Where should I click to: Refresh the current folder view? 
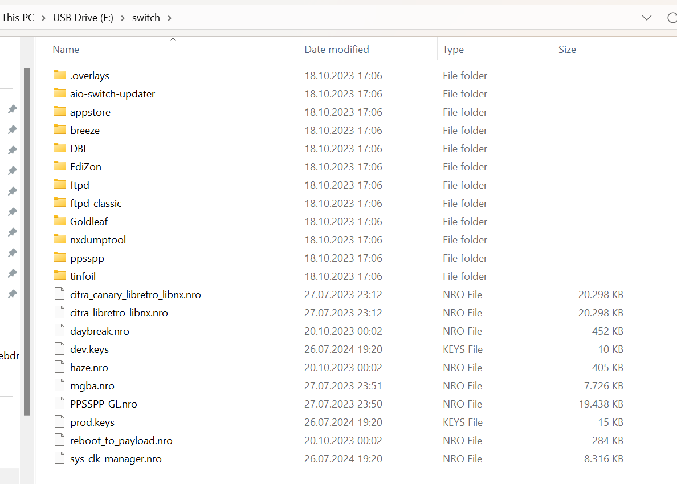[672, 18]
